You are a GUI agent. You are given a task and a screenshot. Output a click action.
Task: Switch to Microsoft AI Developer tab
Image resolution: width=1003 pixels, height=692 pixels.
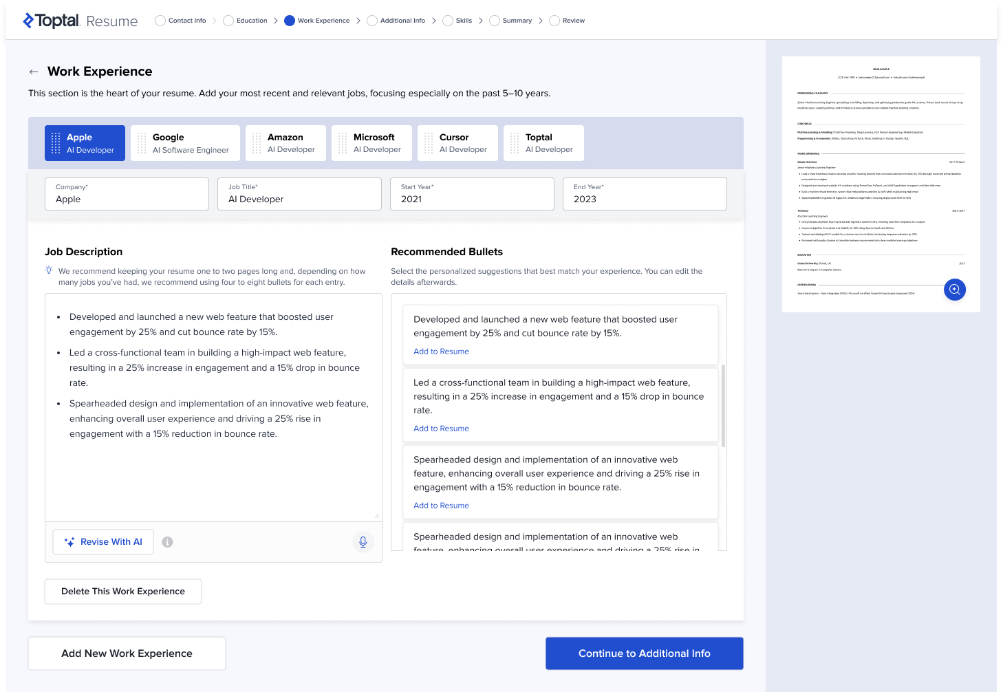point(371,143)
